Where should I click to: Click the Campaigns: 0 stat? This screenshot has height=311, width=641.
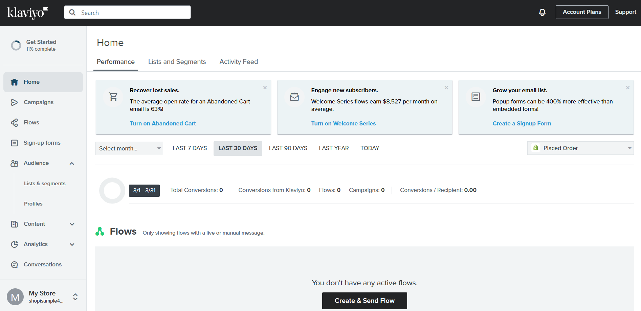click(x=367, y=190)
